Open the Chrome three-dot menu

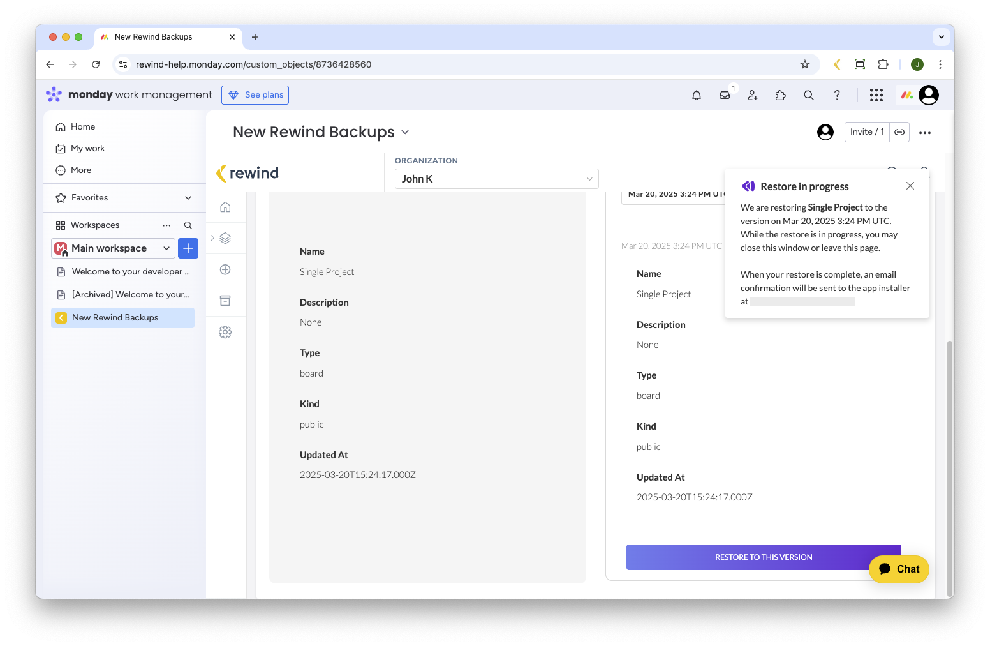pos(940,64)
